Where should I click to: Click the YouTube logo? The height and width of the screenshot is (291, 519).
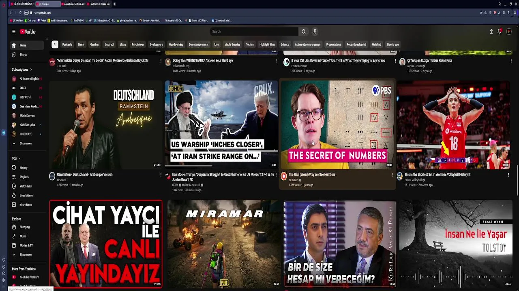(28, 32)
